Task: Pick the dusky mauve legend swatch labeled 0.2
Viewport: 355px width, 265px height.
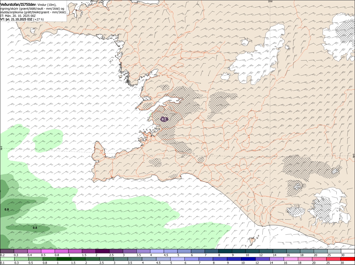Action: (x=7, y=251)
